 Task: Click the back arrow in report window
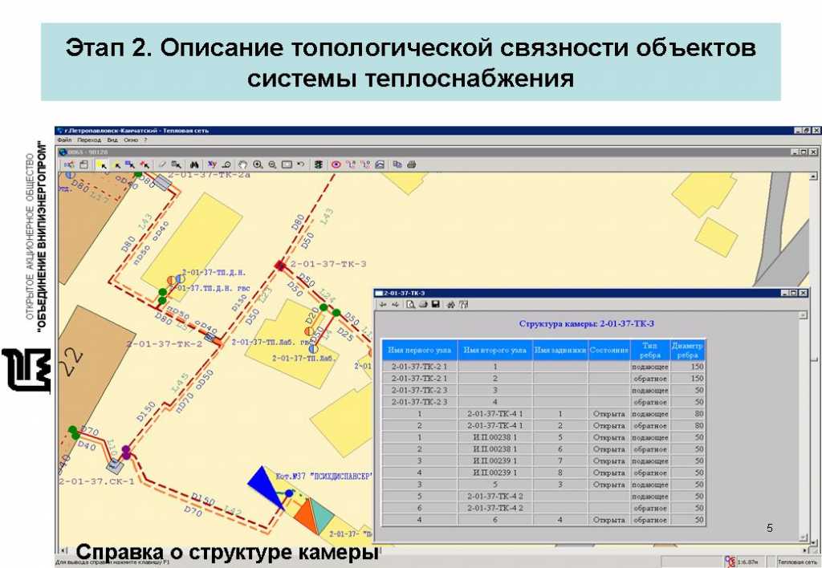383,305
